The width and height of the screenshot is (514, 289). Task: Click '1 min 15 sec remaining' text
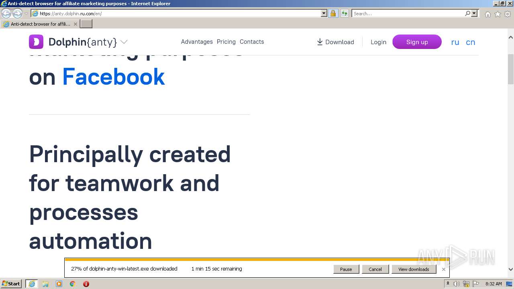pos(216,269)
